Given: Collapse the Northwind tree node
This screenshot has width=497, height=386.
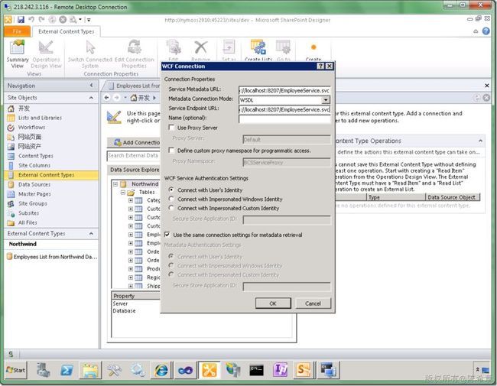Looking at the screenshot, I should pyautogui.click(x=115, y=183).
